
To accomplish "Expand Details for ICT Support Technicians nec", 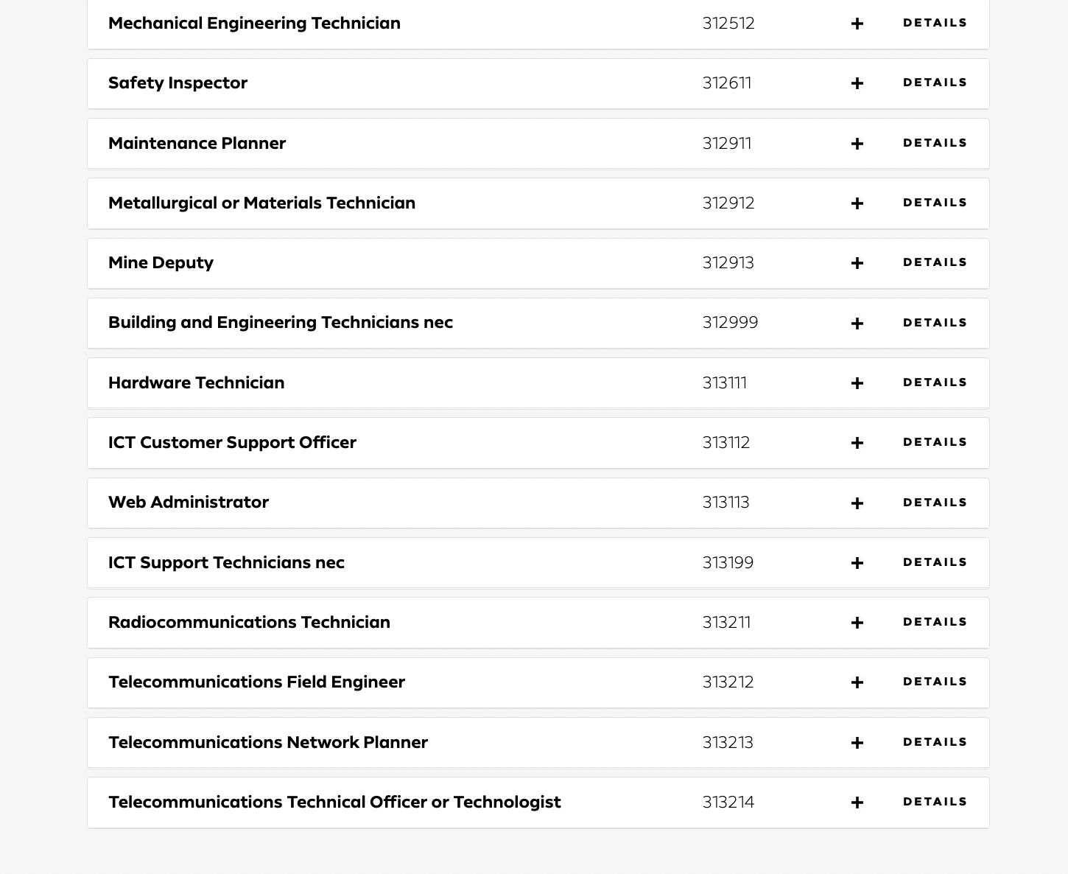I will tap(935, 562).
